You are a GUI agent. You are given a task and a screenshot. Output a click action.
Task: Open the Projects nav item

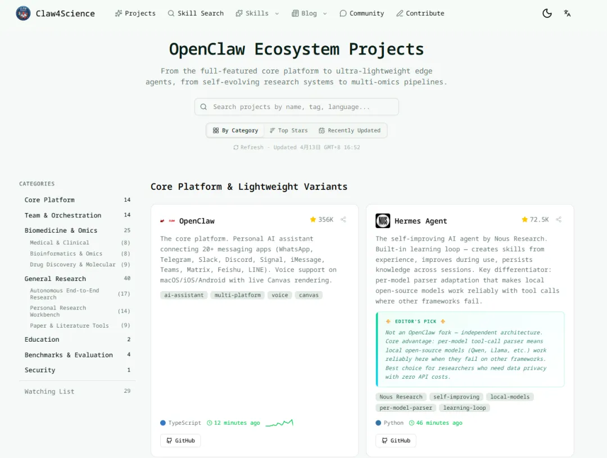(x=135, y=13)
